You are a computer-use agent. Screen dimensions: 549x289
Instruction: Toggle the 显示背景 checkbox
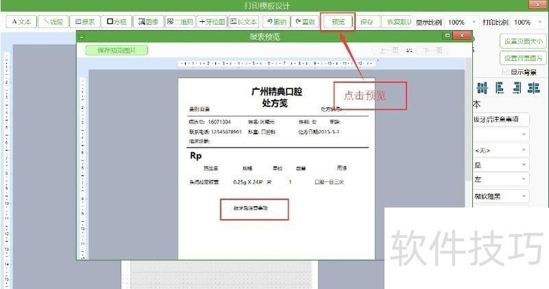(505, 72)
